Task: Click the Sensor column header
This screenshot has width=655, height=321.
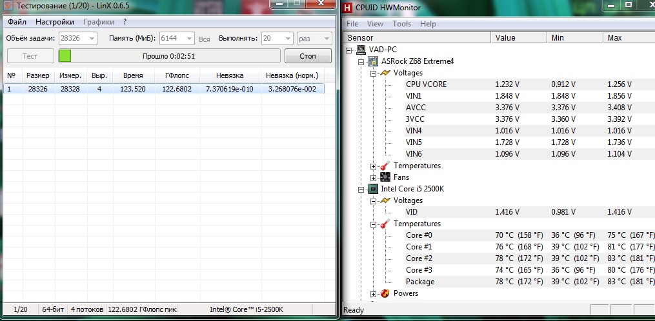Action: [417, 37]
